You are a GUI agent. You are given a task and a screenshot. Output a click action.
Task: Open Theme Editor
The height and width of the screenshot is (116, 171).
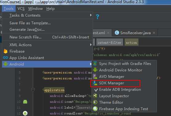pos(124,102)
